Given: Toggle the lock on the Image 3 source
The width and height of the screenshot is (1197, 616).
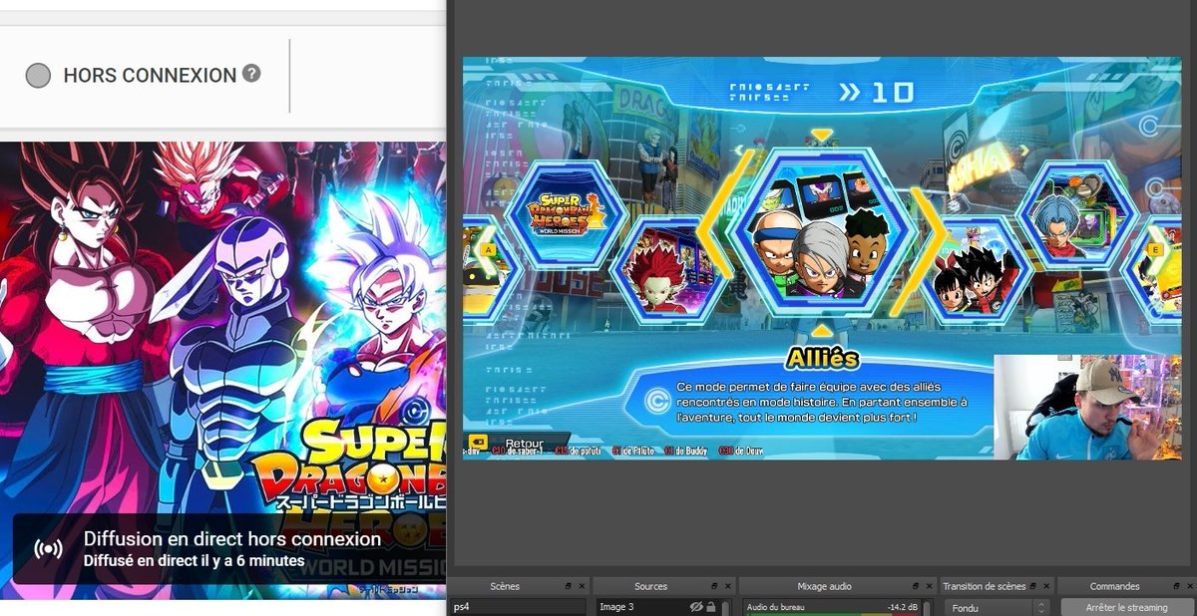Looking at the screenshot, I should (x=711, y=607).
